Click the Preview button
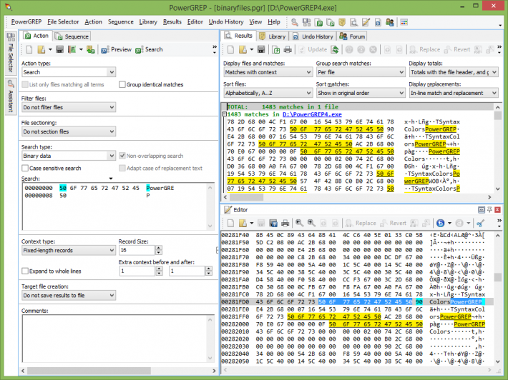The height and width of the screenshot is (380, 508). [x=117, y=49]
